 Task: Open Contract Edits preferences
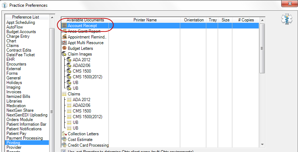click(19, 50)
